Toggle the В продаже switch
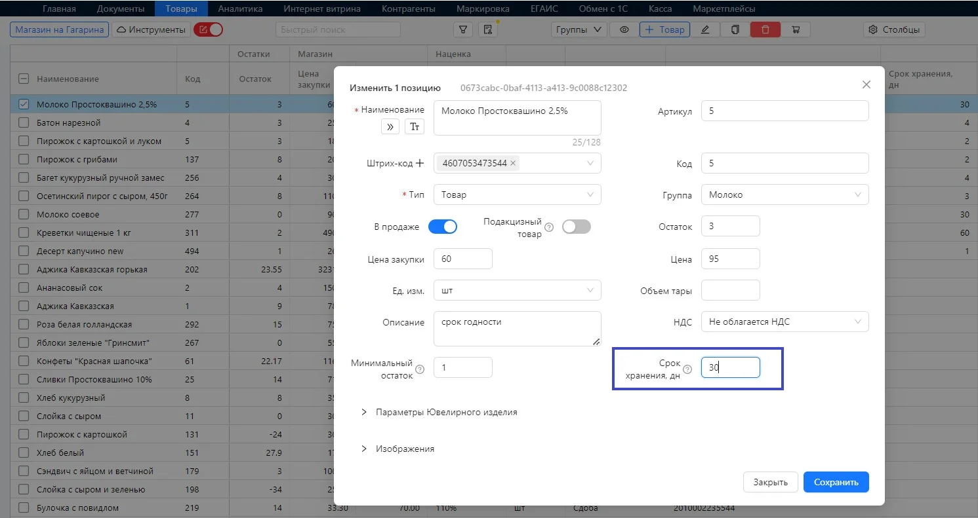 (443, 227)
